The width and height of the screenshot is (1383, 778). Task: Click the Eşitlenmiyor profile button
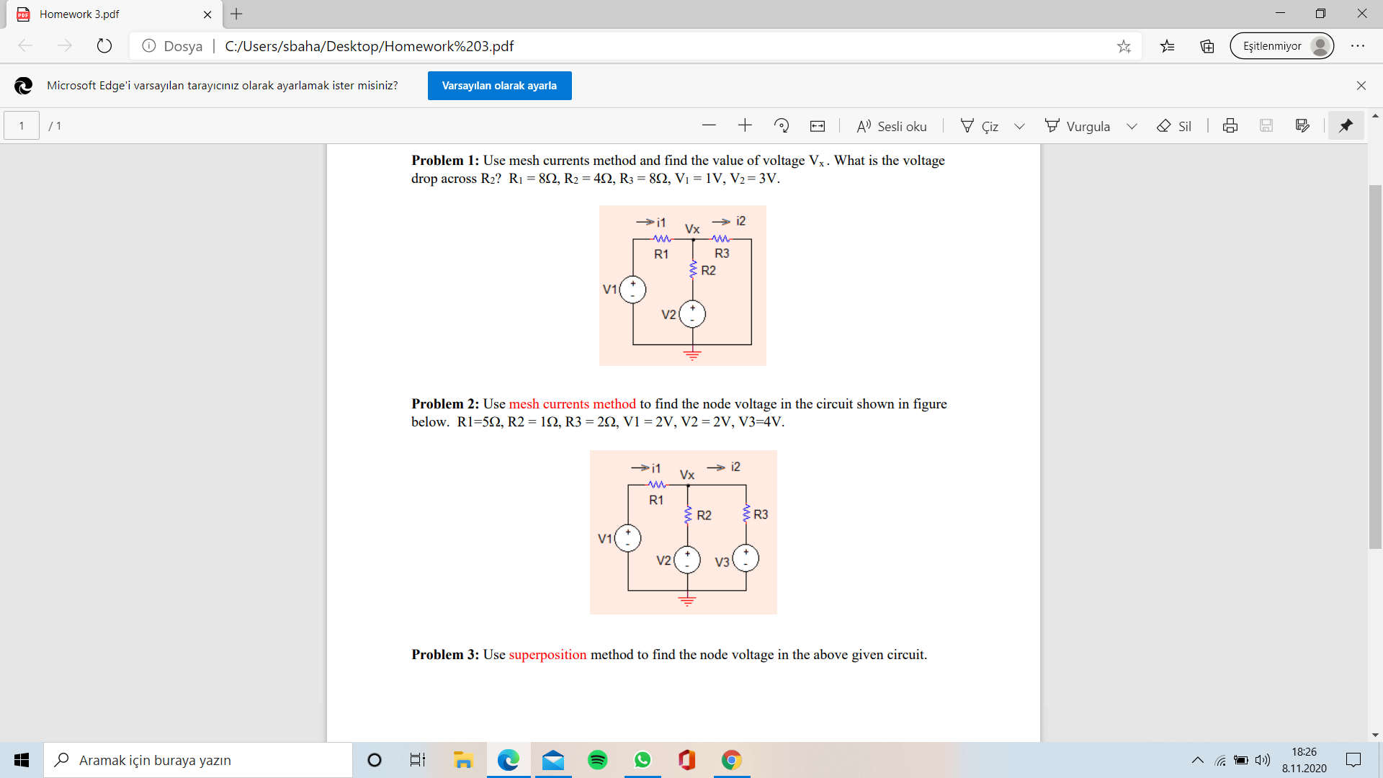coord(1281,46)
